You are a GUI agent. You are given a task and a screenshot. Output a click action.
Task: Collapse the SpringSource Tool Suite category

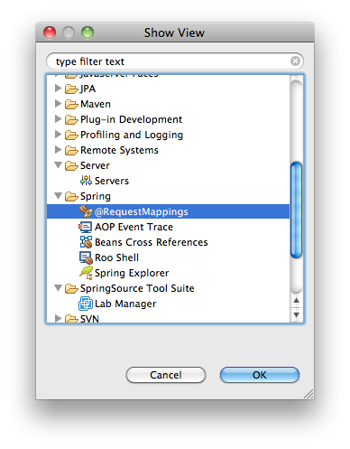[59, 288]
